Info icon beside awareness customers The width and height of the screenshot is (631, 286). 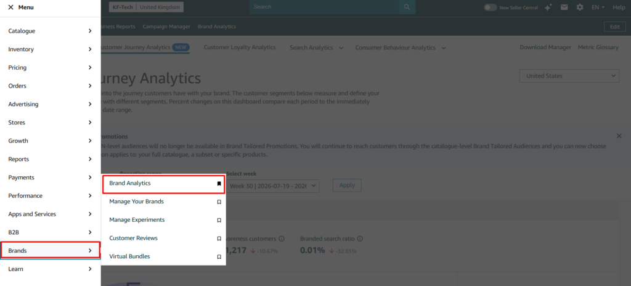click(282, 239)
